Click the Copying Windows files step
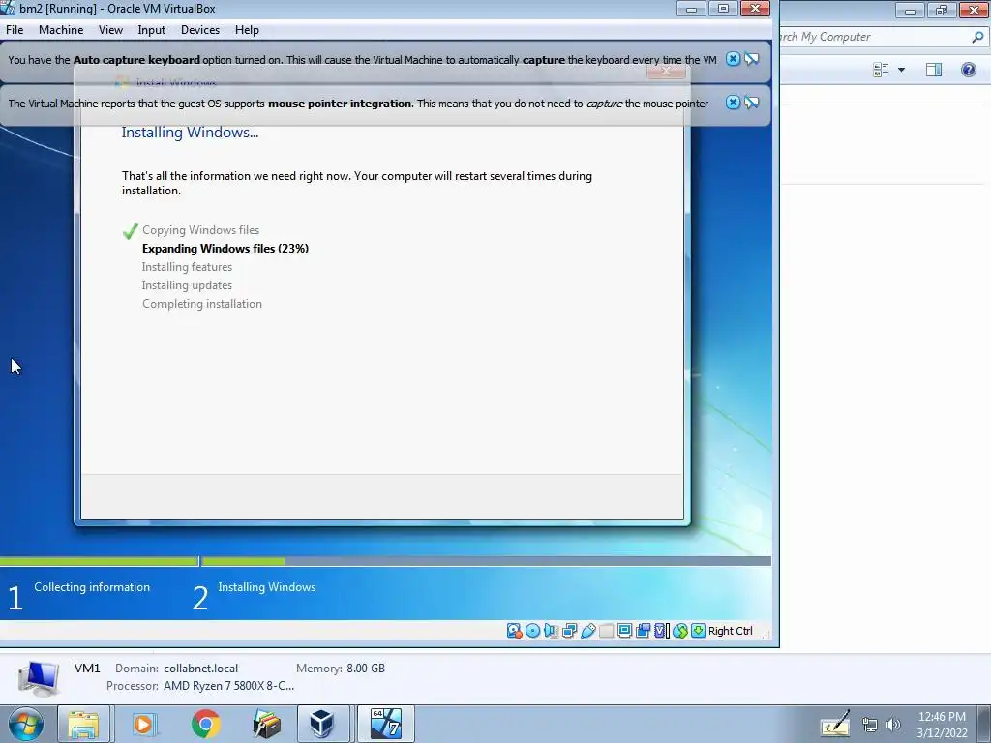This screenshot has width=991, height=743. (x=200, y=230)
